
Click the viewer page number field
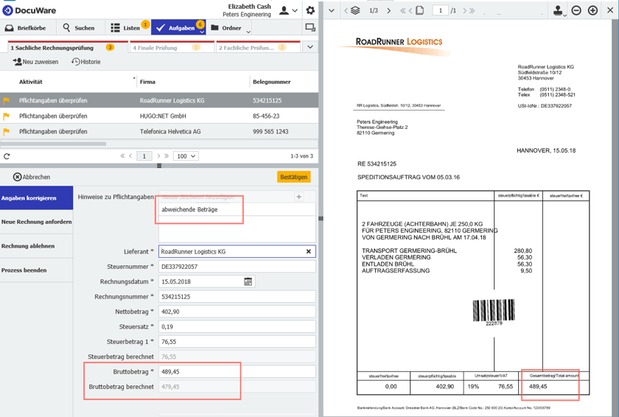(x=441, y=10)
